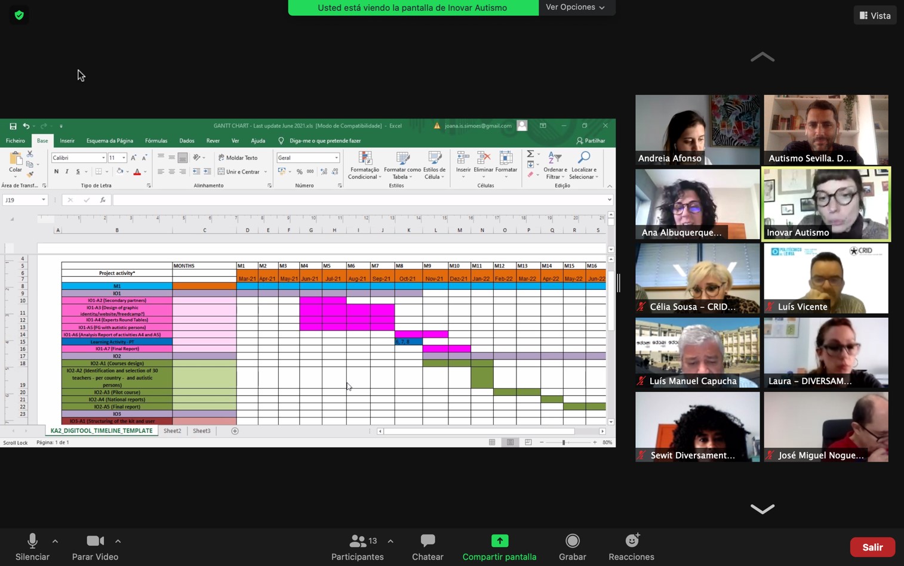Decrease font size with the smaller A icon
Viewport: 904px width, 566px height.
click(x=144, y=158)
